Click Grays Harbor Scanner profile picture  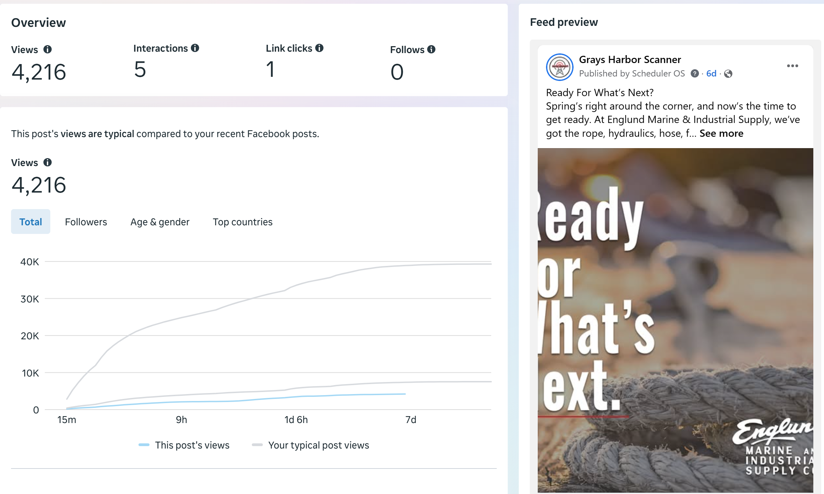(x=559, y=67)
